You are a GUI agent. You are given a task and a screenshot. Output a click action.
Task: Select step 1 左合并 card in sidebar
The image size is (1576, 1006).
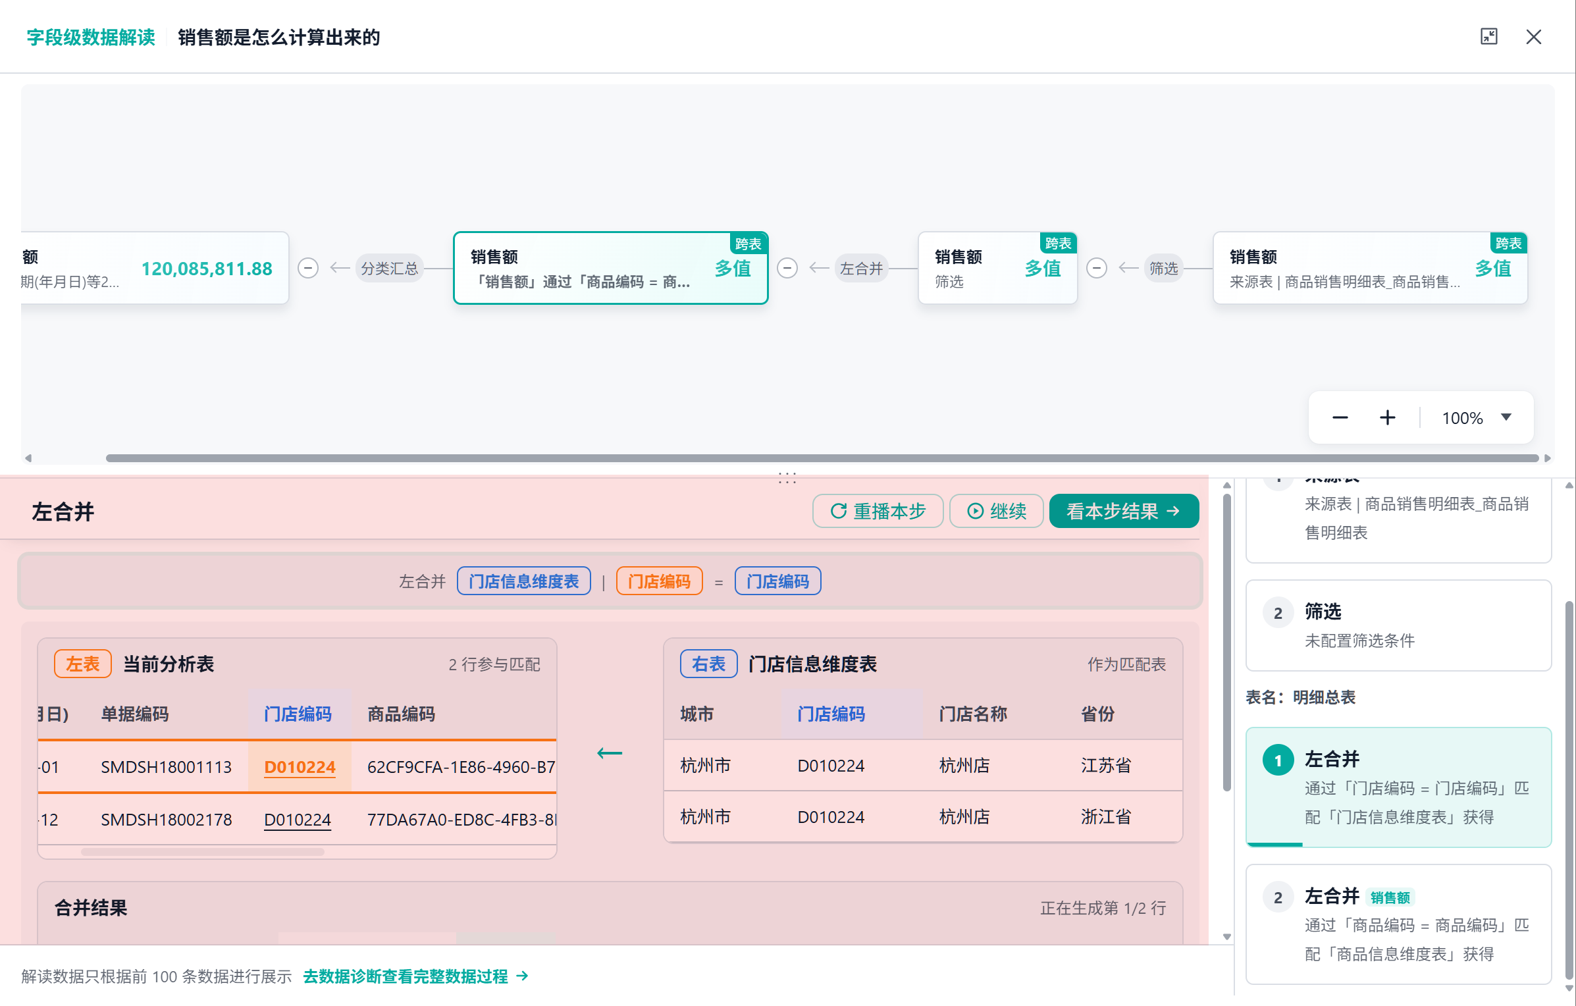click(x=1398, y=787)
